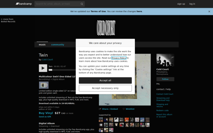Open the sign up link

pyautogui.click(x=181, y=4)
